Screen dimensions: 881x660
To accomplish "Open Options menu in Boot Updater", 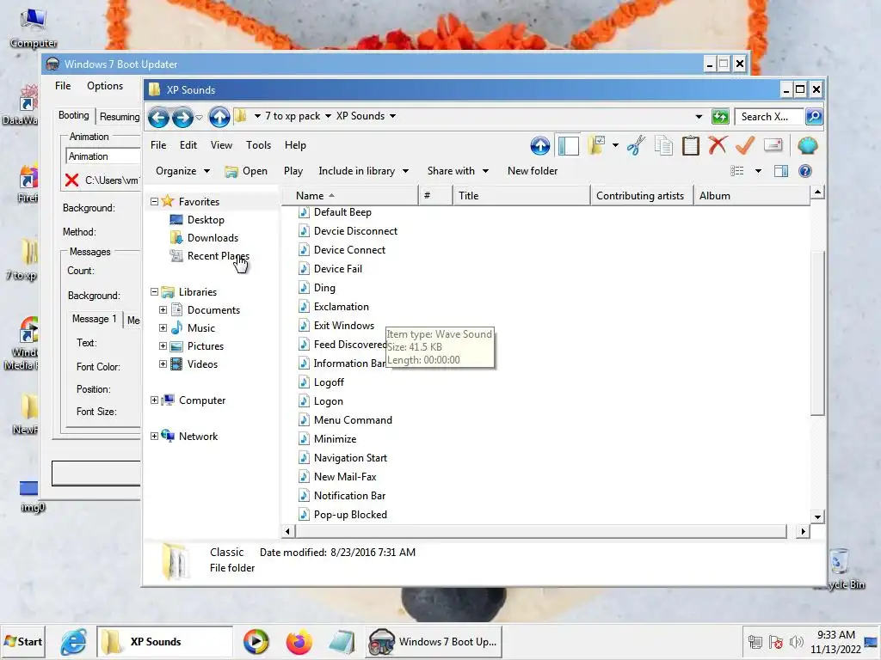I will coord(104,86).
